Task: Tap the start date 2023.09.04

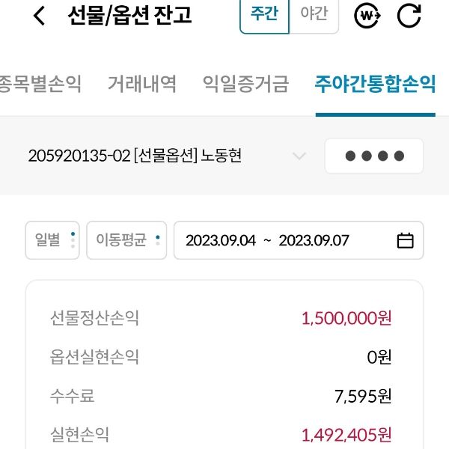Action: 220,240
